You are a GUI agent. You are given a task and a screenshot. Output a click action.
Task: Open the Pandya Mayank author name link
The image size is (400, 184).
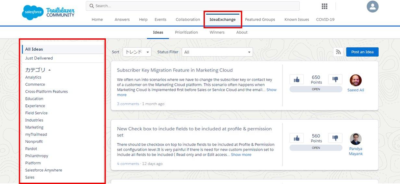click(356, 151)
